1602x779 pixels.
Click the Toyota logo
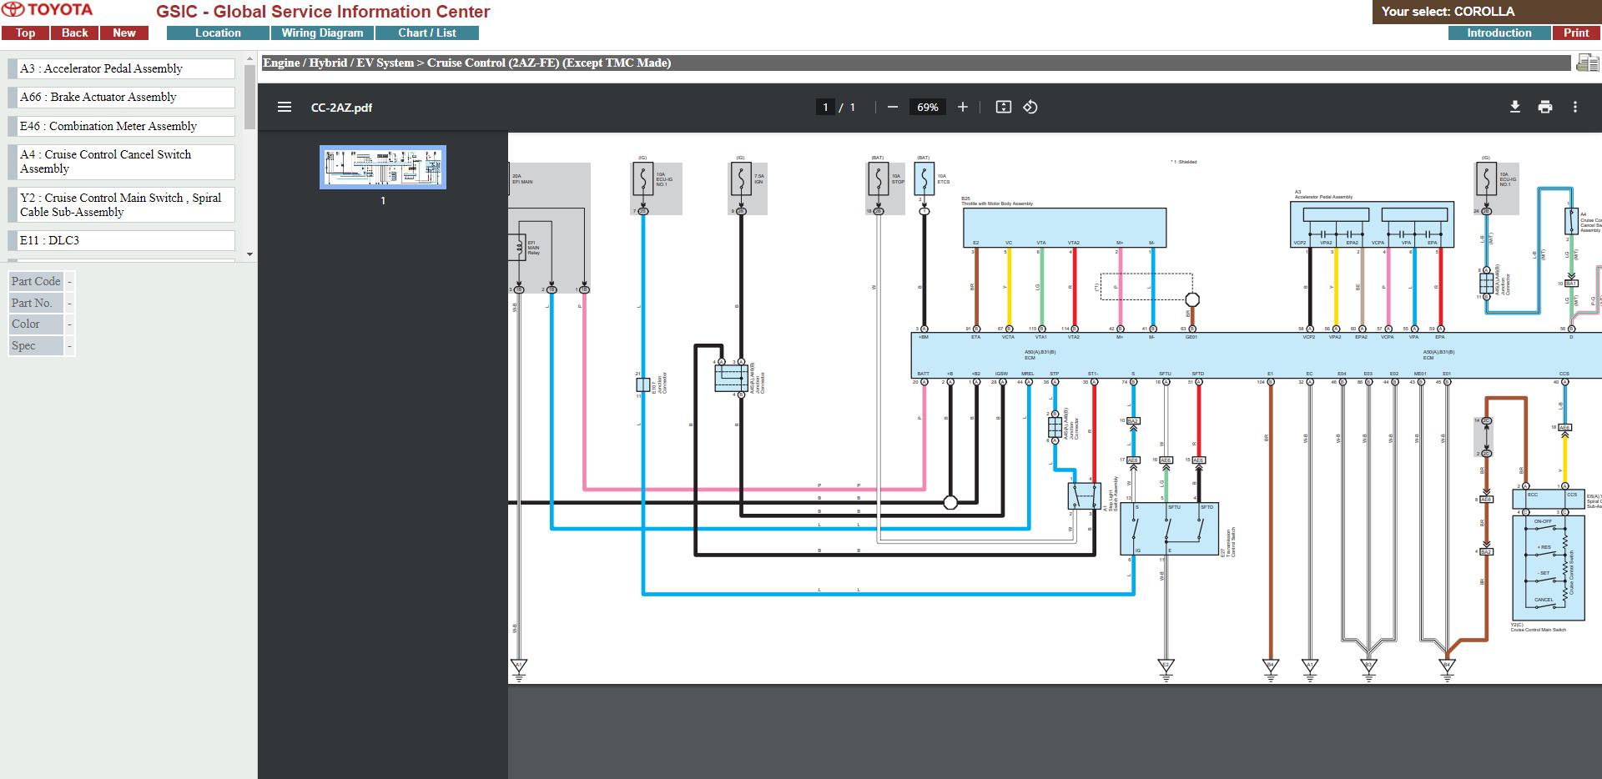pos(48,10)
